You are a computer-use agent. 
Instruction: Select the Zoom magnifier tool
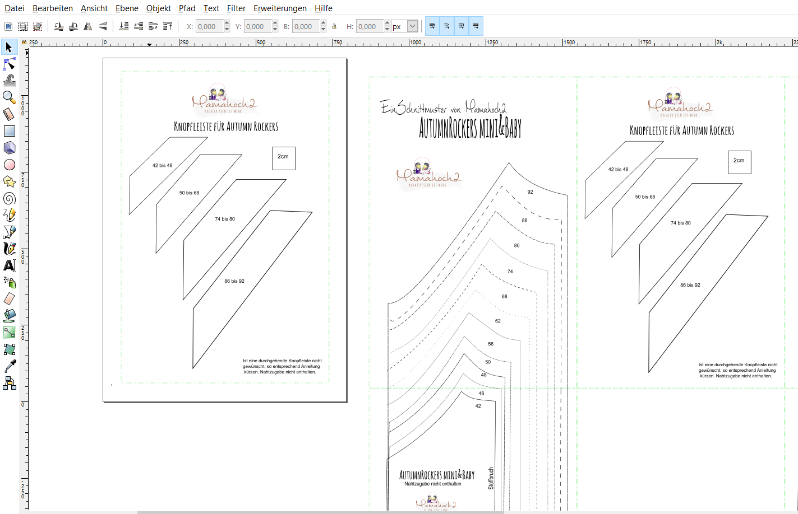tap(10, 97)
